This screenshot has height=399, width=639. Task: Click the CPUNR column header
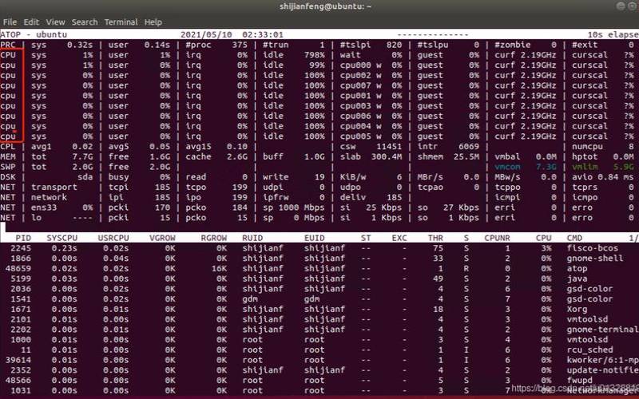click(497, 238)
